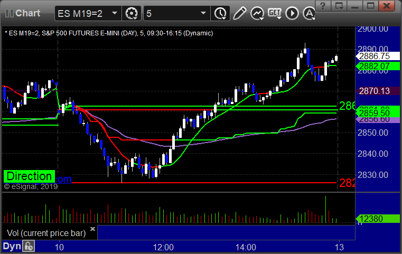Close the chart window with red X
This screenshot has width=402, height=254.
pos(387,6)
